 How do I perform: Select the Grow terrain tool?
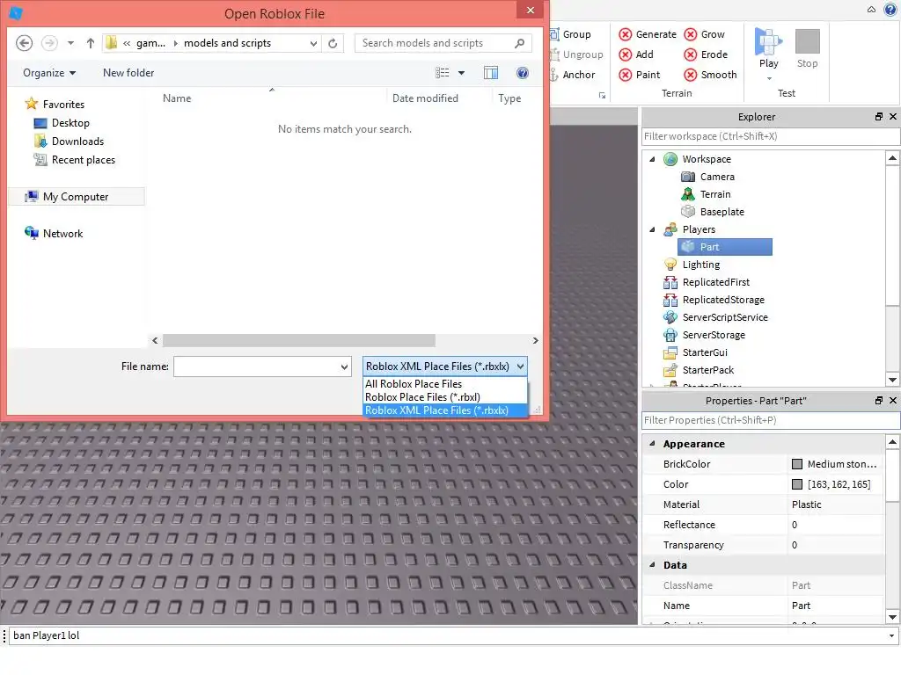[x=705, y=34]
